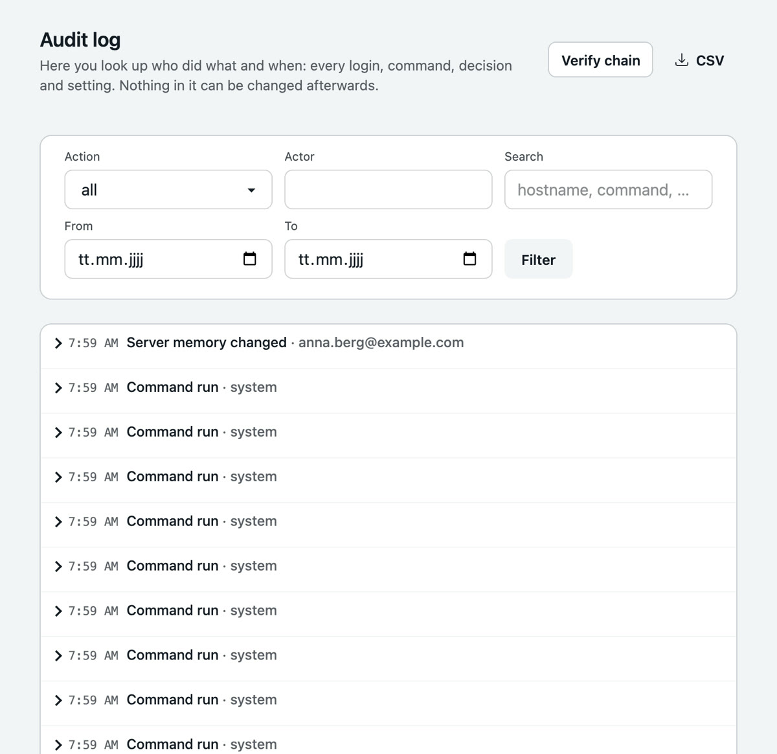
Task: Apply filters with the Filter button
Action: [x=539, y=259]
